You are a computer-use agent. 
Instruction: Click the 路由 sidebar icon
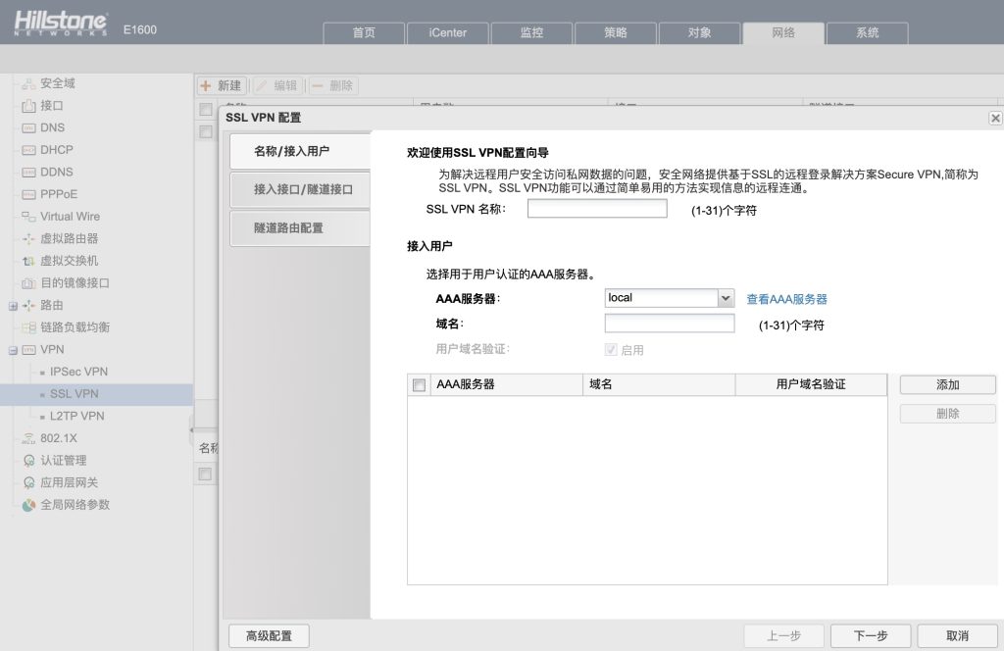tap(28, 306)
